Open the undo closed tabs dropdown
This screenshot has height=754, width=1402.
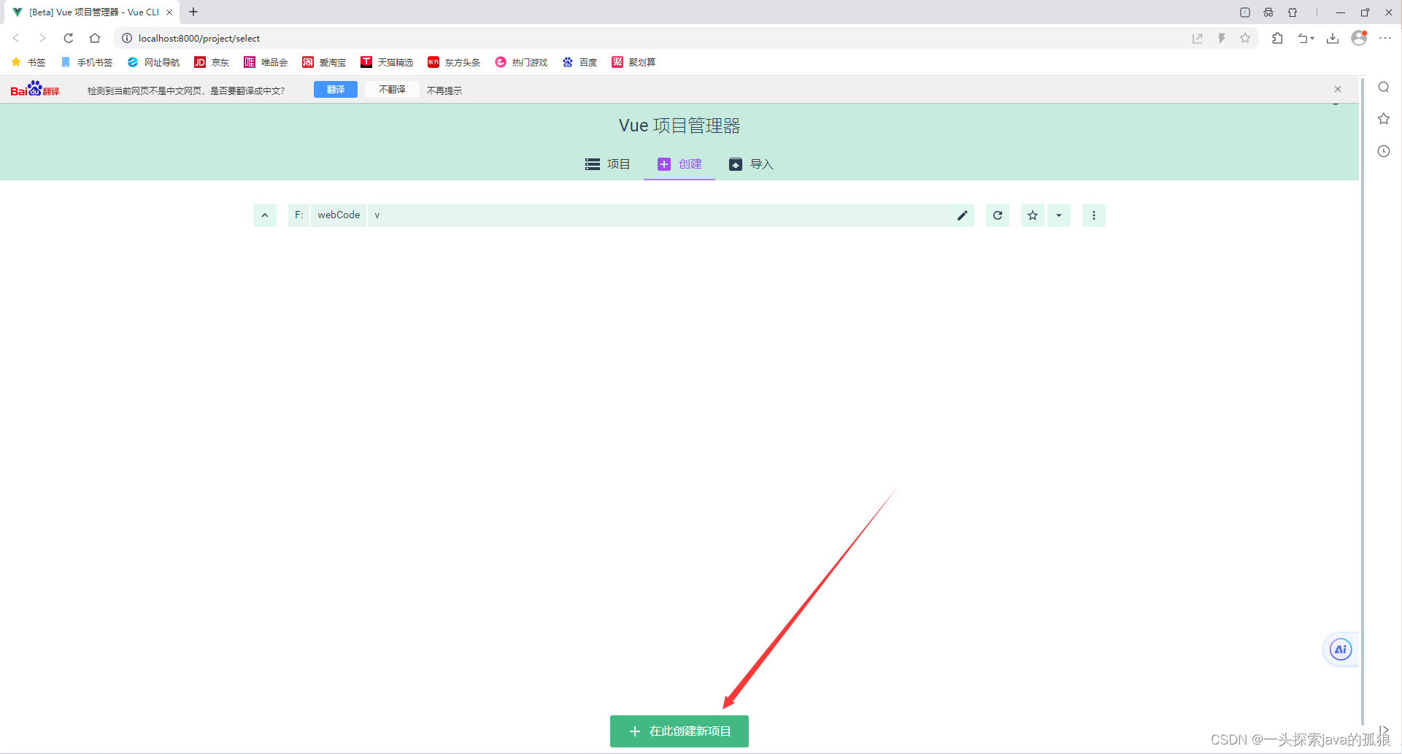[x=1306, y=38]
